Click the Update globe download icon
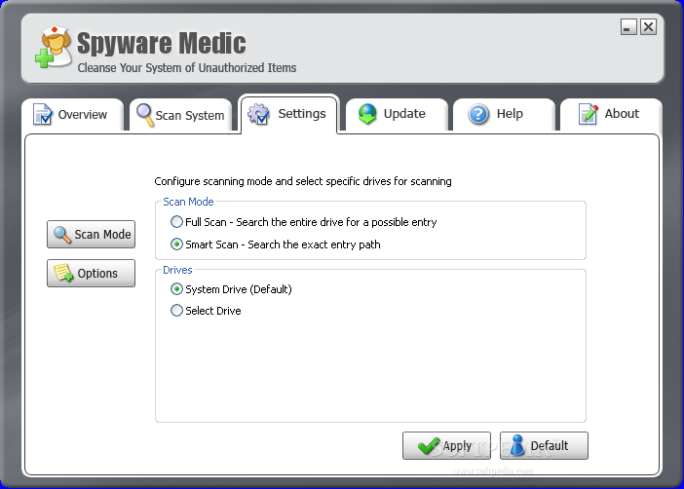 coord(367,114)
